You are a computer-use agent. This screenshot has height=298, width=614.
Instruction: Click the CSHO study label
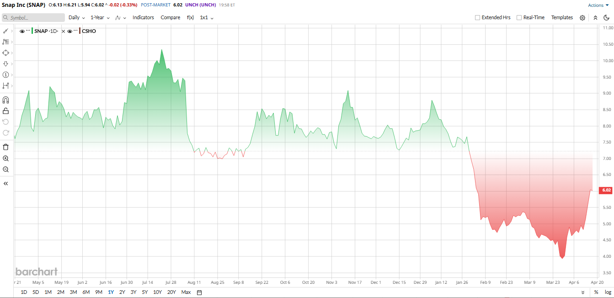click(89, 31)
